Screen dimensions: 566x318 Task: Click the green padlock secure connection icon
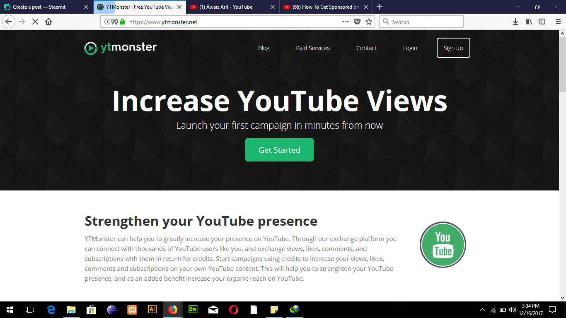[x=122, y=22]
